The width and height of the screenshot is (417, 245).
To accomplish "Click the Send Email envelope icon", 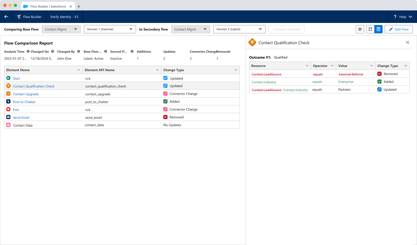I will point(8,117).
